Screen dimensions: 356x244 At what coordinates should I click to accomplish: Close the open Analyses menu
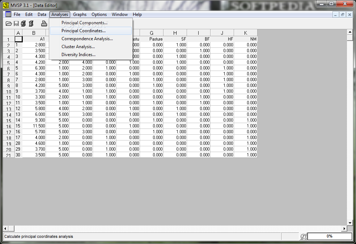coord(59,14)
